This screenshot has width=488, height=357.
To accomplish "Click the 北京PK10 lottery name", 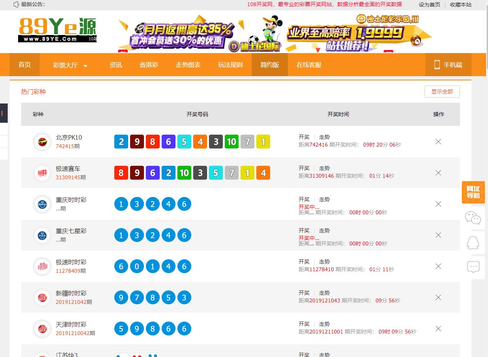I will (69, 137).
